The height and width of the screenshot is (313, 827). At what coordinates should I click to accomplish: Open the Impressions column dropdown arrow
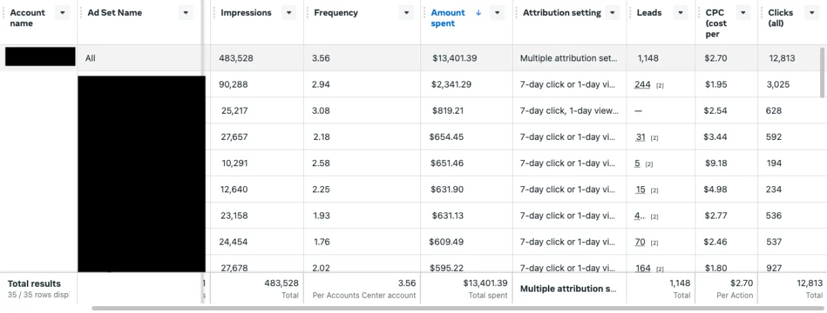289,13
